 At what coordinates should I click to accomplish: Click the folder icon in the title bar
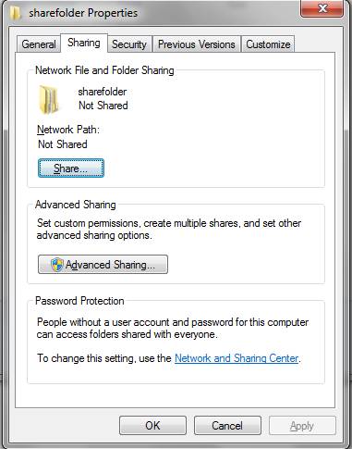pos(15,13)
